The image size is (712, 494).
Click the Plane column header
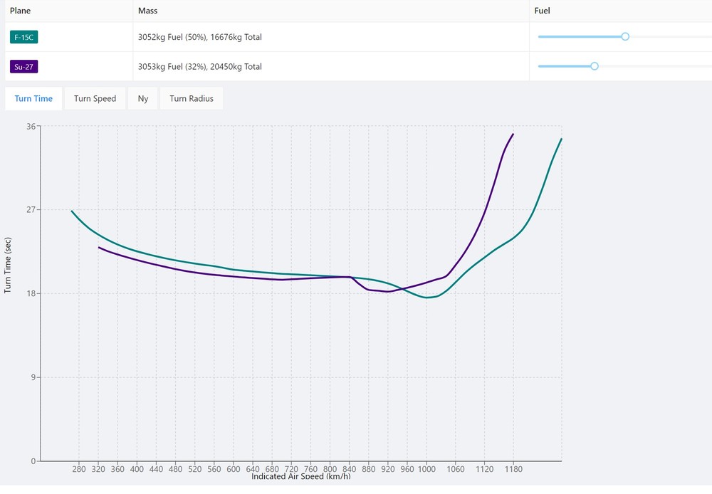pos(20,11)
